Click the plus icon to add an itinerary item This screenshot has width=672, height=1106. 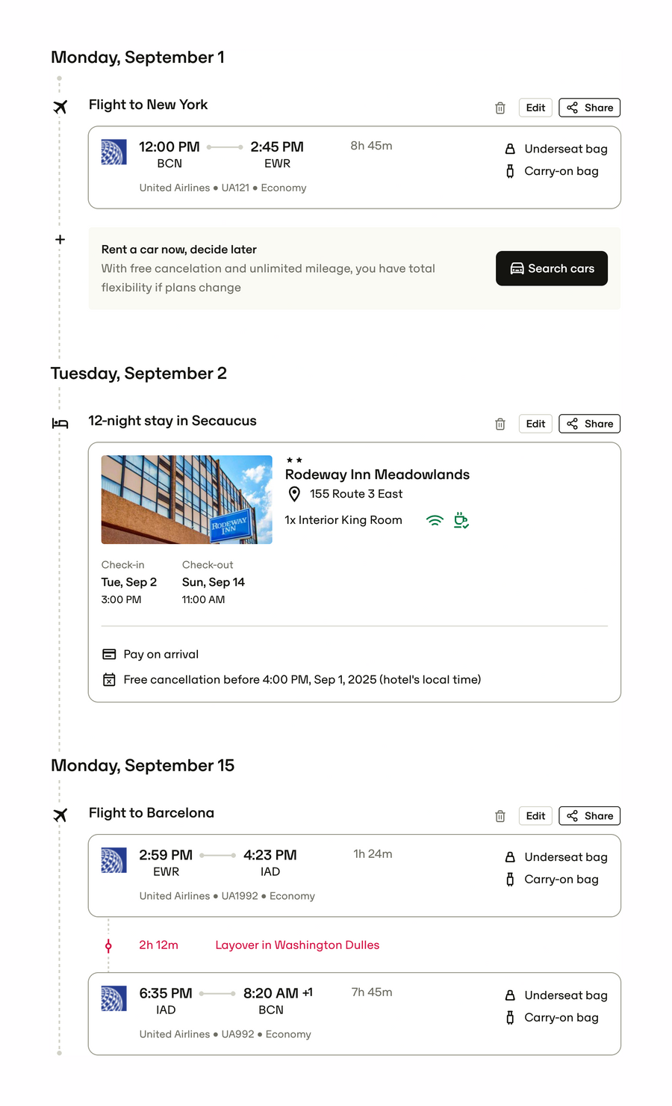click(x=60, y=239)
